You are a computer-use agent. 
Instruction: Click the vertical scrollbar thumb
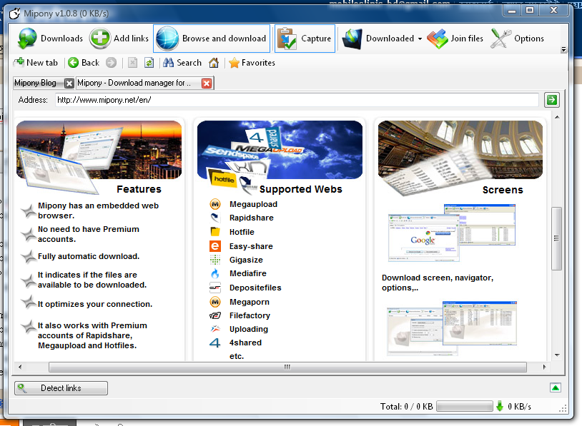[556, 238]
